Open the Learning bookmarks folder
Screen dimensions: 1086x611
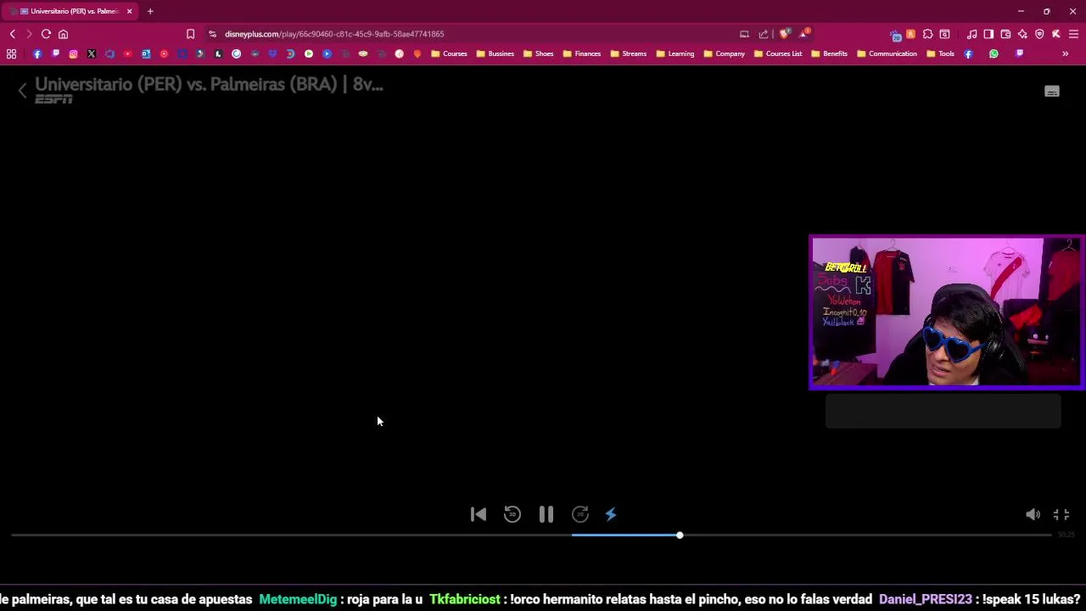(x=675, y=53)
